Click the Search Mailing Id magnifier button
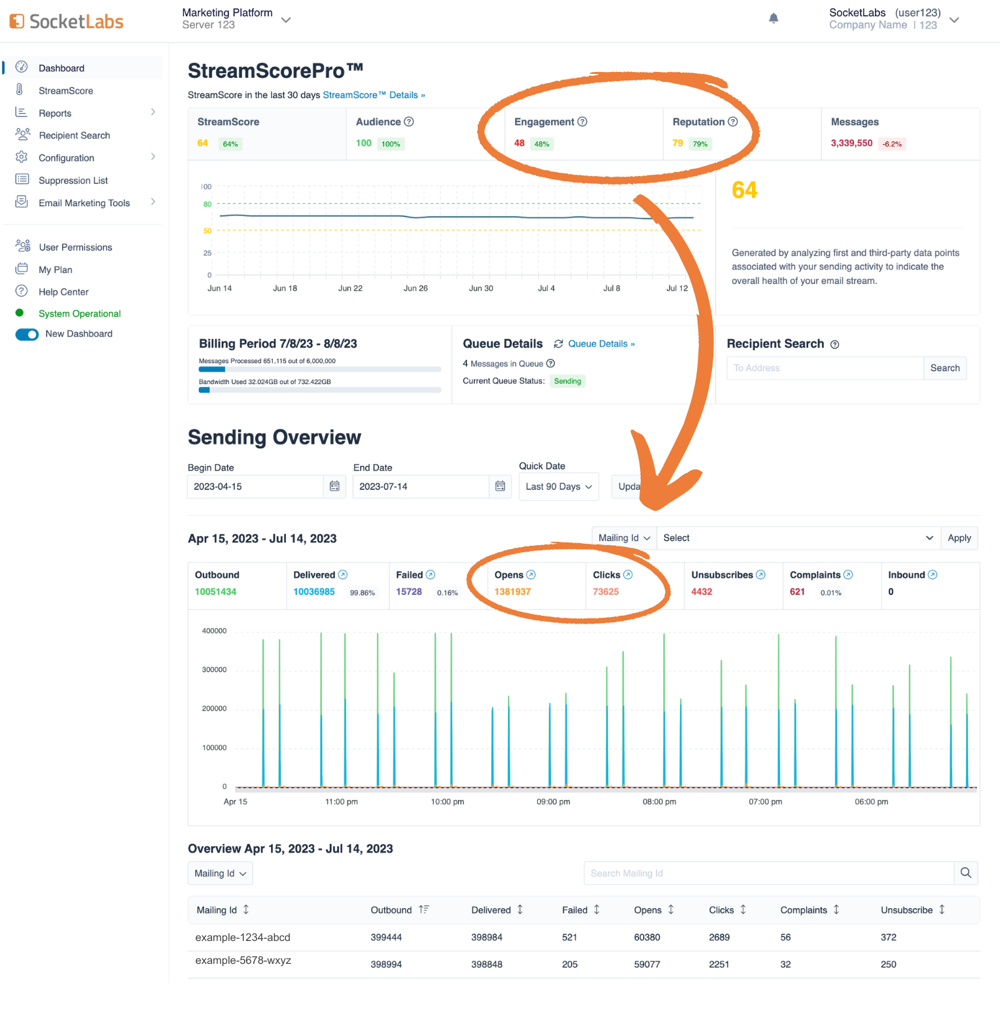 click(x=966, y=873)
